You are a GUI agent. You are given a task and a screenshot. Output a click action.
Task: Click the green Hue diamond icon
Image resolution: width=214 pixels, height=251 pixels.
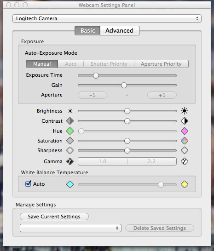[70, 131]
